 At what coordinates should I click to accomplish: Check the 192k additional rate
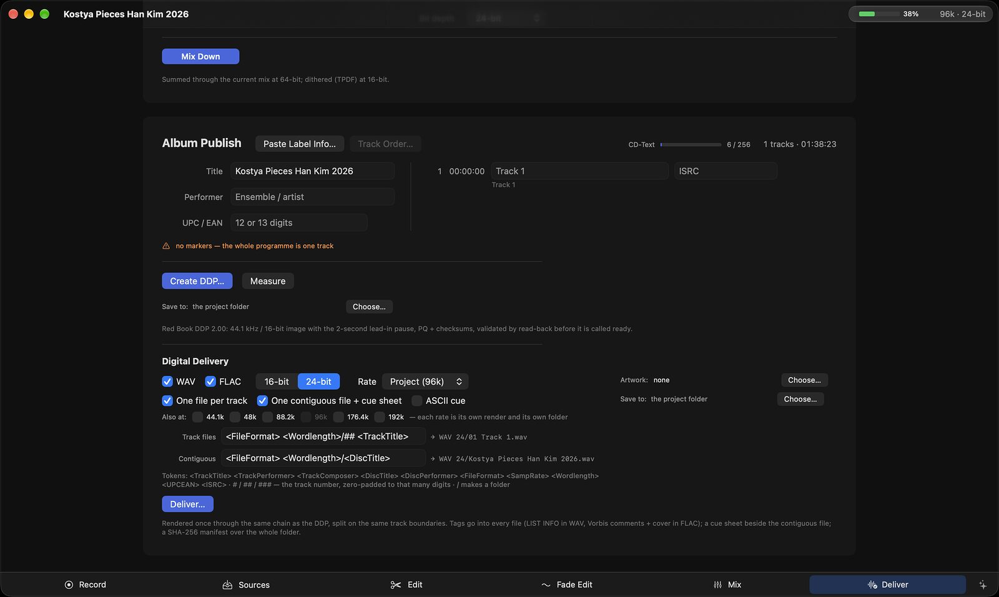coord(380,417)
